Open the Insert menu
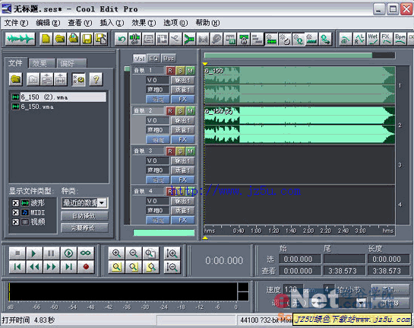 tap(112, 23)
